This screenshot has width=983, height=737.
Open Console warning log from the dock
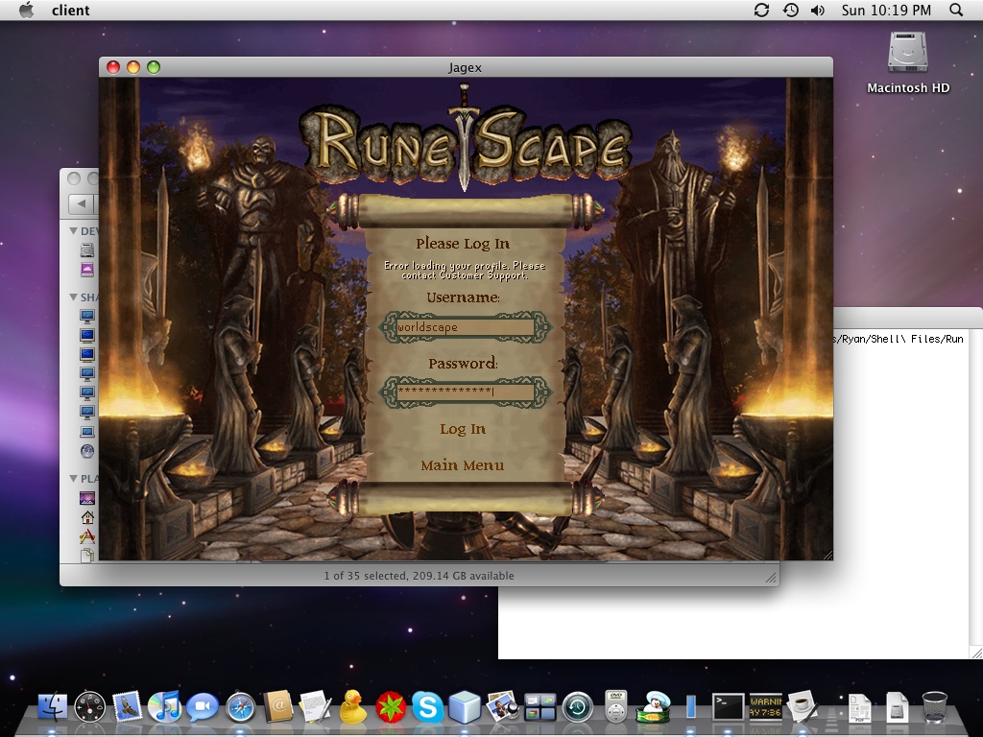pyautogui.click(x=765, y=707)
